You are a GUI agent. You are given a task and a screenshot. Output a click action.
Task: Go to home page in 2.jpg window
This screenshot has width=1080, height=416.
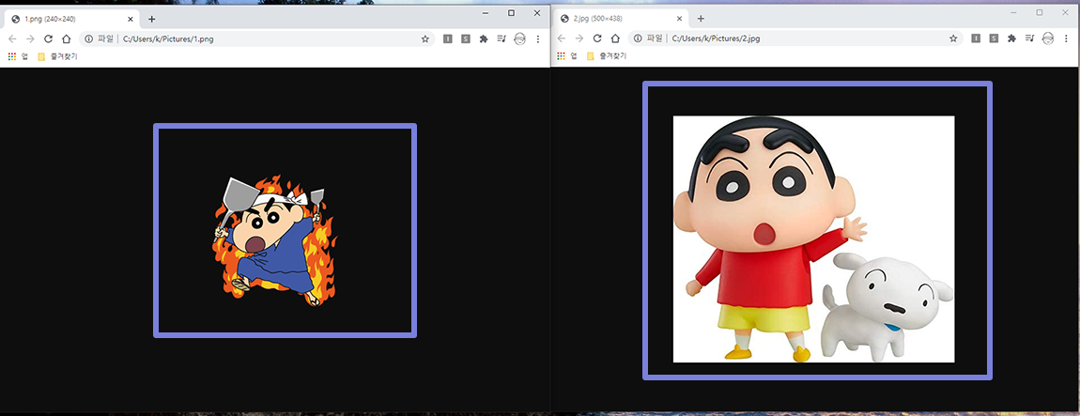tap(615, 39)
